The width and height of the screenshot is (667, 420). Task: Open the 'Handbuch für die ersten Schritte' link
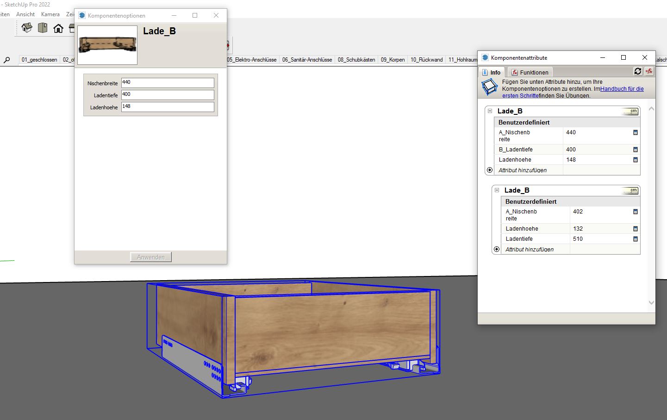coord(622,89)
